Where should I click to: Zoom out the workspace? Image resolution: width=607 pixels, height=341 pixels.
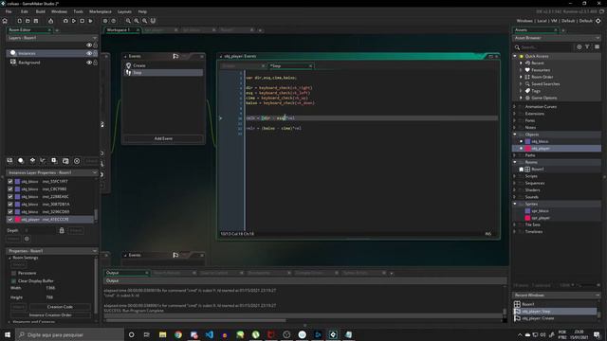(x=128, y=21)
